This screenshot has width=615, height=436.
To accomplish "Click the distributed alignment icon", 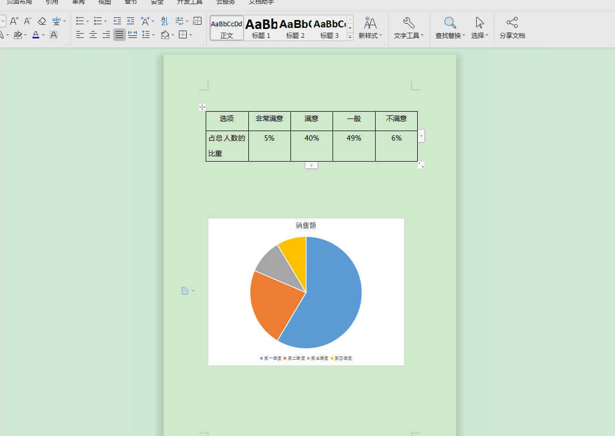I will pyautogui.click(x=133, y=35).
